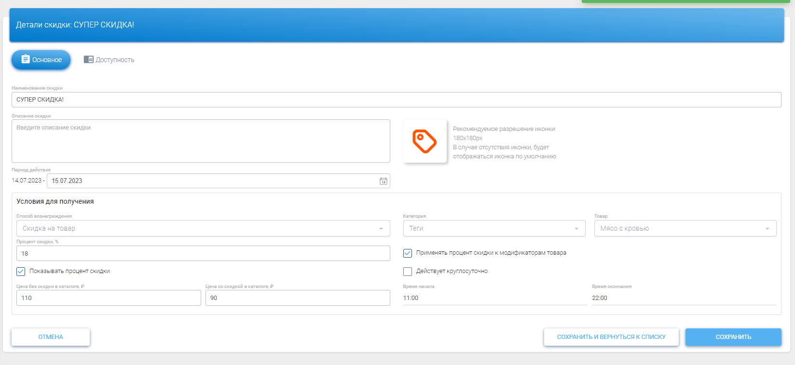
Task: Select the Основное tab
Action: (x=41, y=60)
